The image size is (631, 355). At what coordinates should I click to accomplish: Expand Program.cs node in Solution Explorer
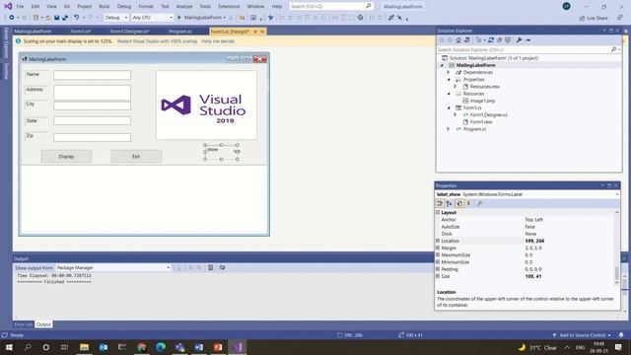(449, 129)
